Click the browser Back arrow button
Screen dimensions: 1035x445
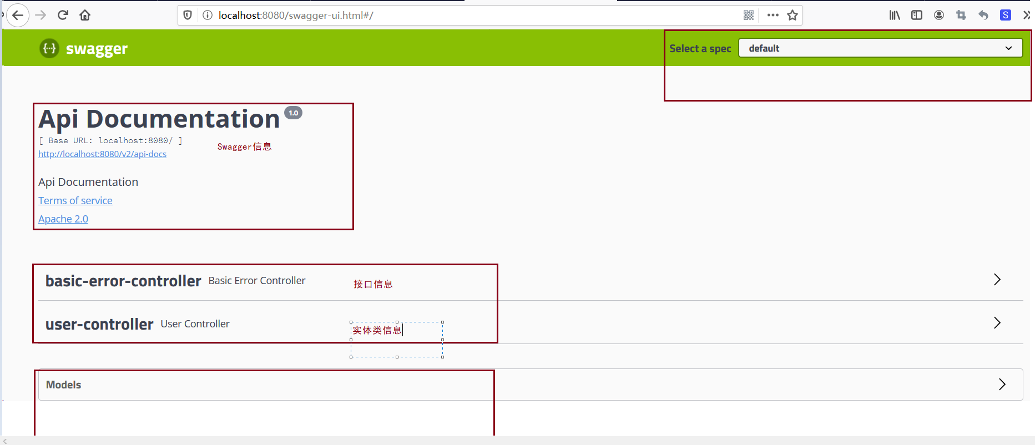click(x=18, y=15)
